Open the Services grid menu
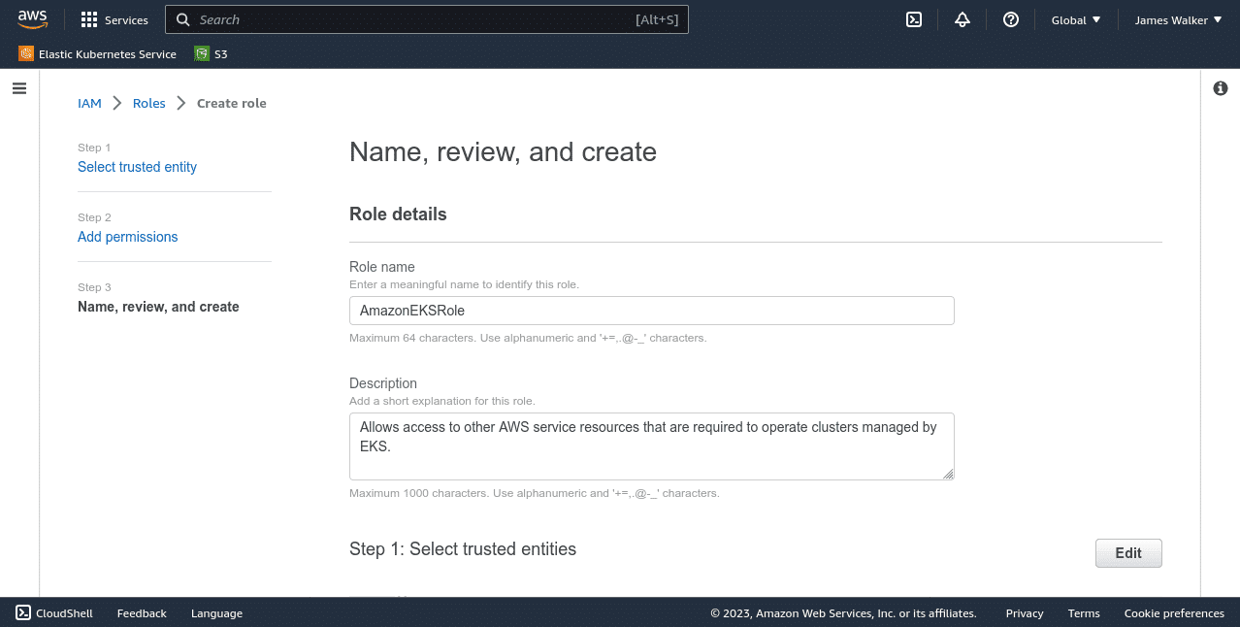 (89, 19)
